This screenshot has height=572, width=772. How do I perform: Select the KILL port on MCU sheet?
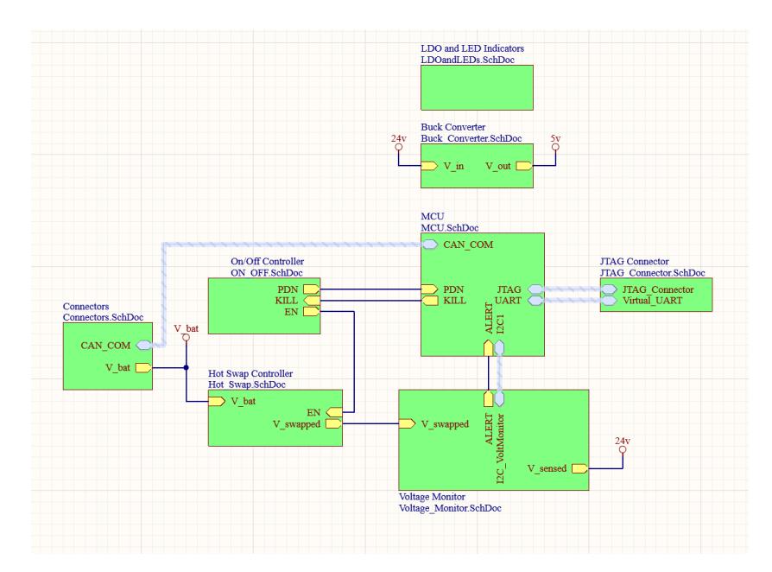pyautogui.click(x=429, y=301)
